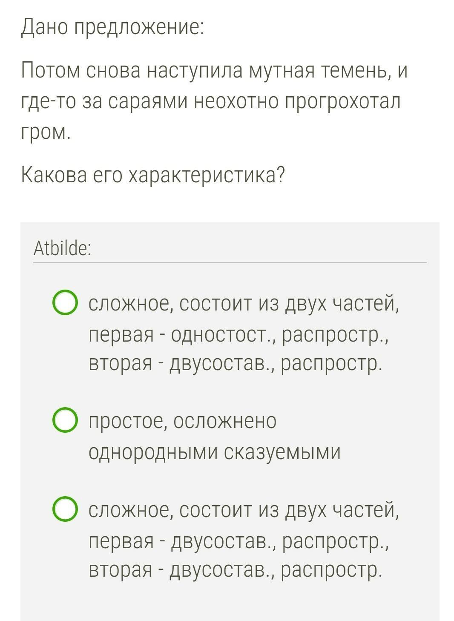Select the option with 'первая - одностост.'
Image resolution: width=454 pixels, height=621 pixels.
tap(65, 303)
